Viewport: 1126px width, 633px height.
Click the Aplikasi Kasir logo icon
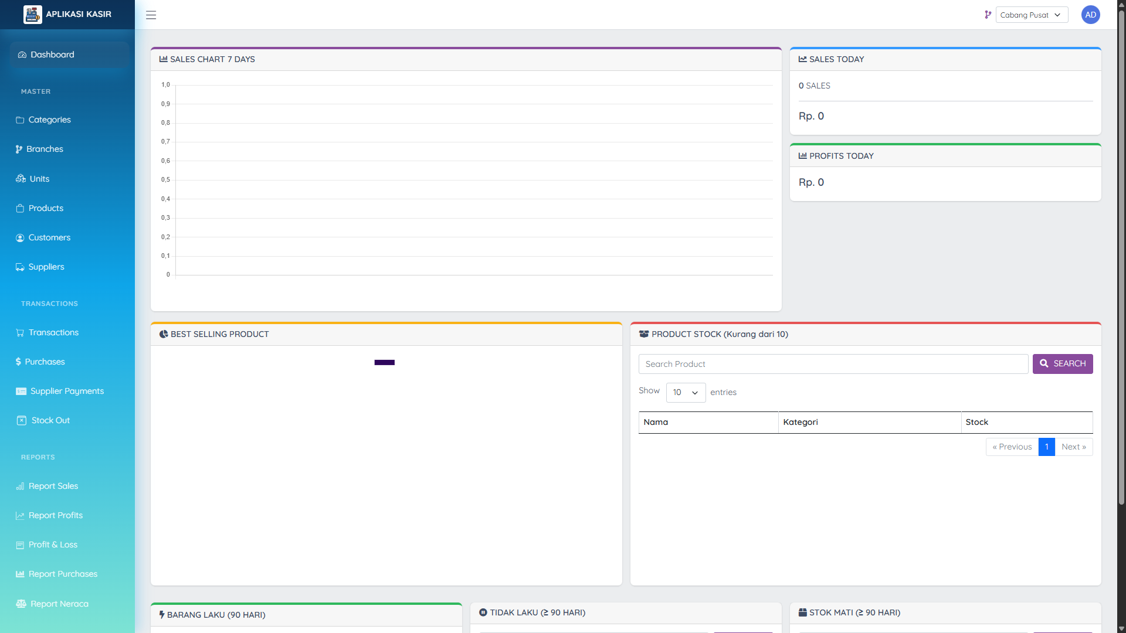tap(32, 15)
